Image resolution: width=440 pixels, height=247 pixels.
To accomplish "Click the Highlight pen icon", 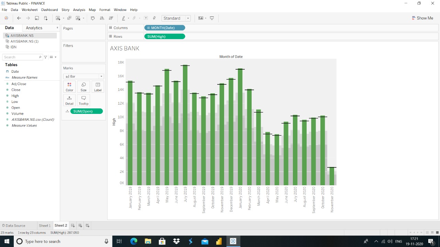I will point(123,18).
